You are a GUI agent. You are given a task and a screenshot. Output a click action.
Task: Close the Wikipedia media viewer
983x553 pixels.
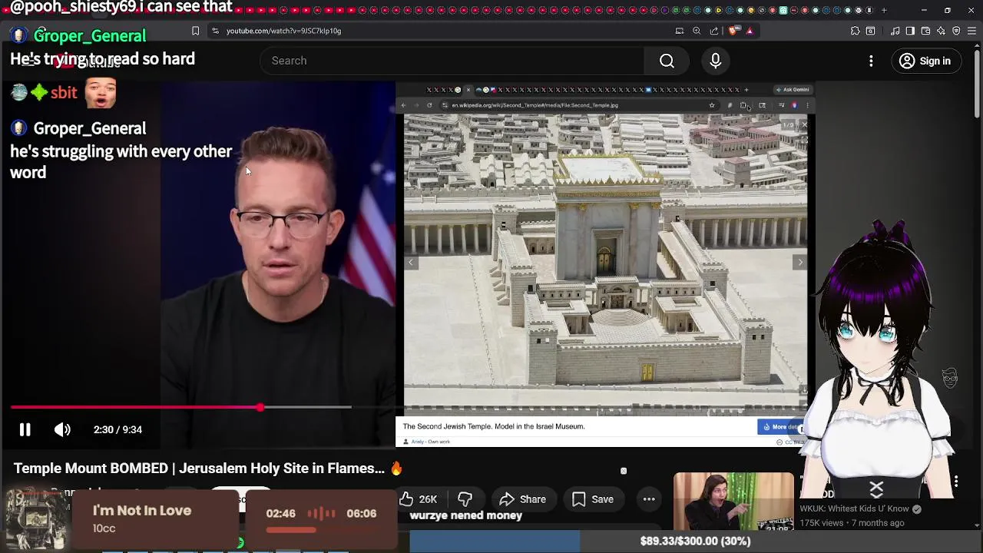click(x=804, y=124)
